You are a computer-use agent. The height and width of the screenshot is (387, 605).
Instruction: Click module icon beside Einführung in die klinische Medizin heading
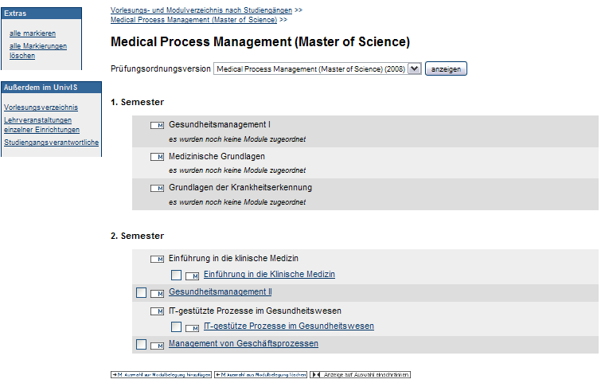tap(157, 259)
